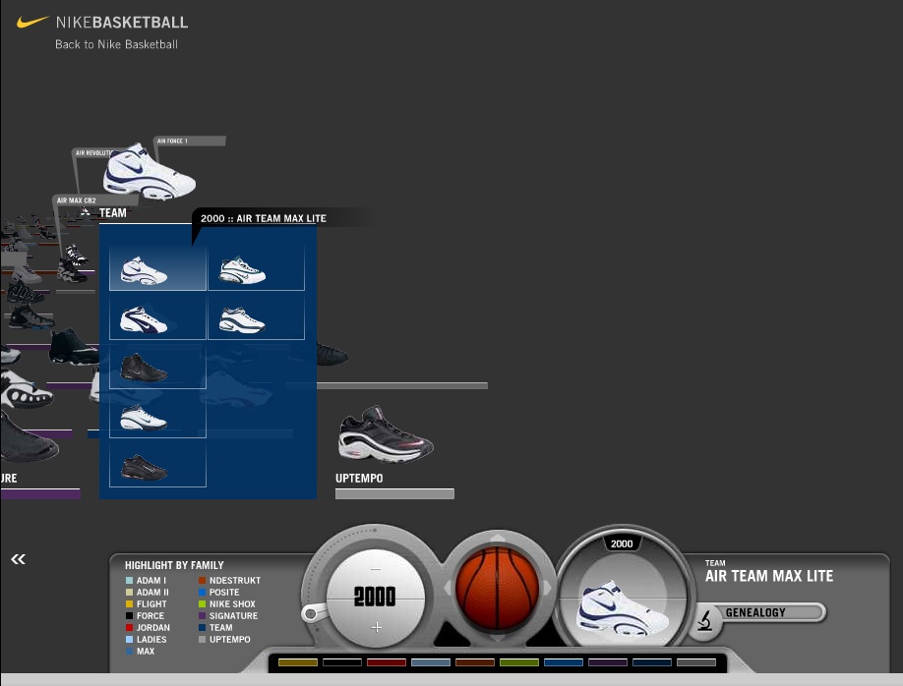Select the second-row right shoe in Team panel
Viewport: 903px width, 686px height.
257,315
